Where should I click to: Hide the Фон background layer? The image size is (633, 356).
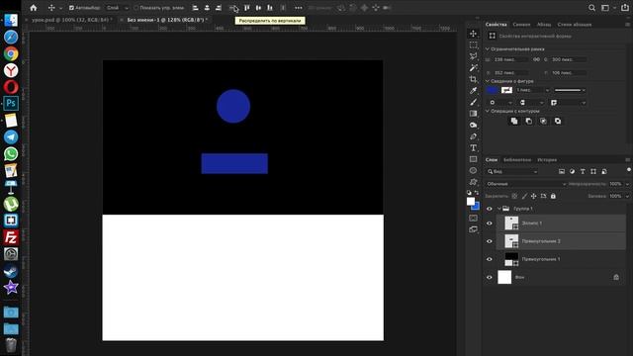pos(490,277)
